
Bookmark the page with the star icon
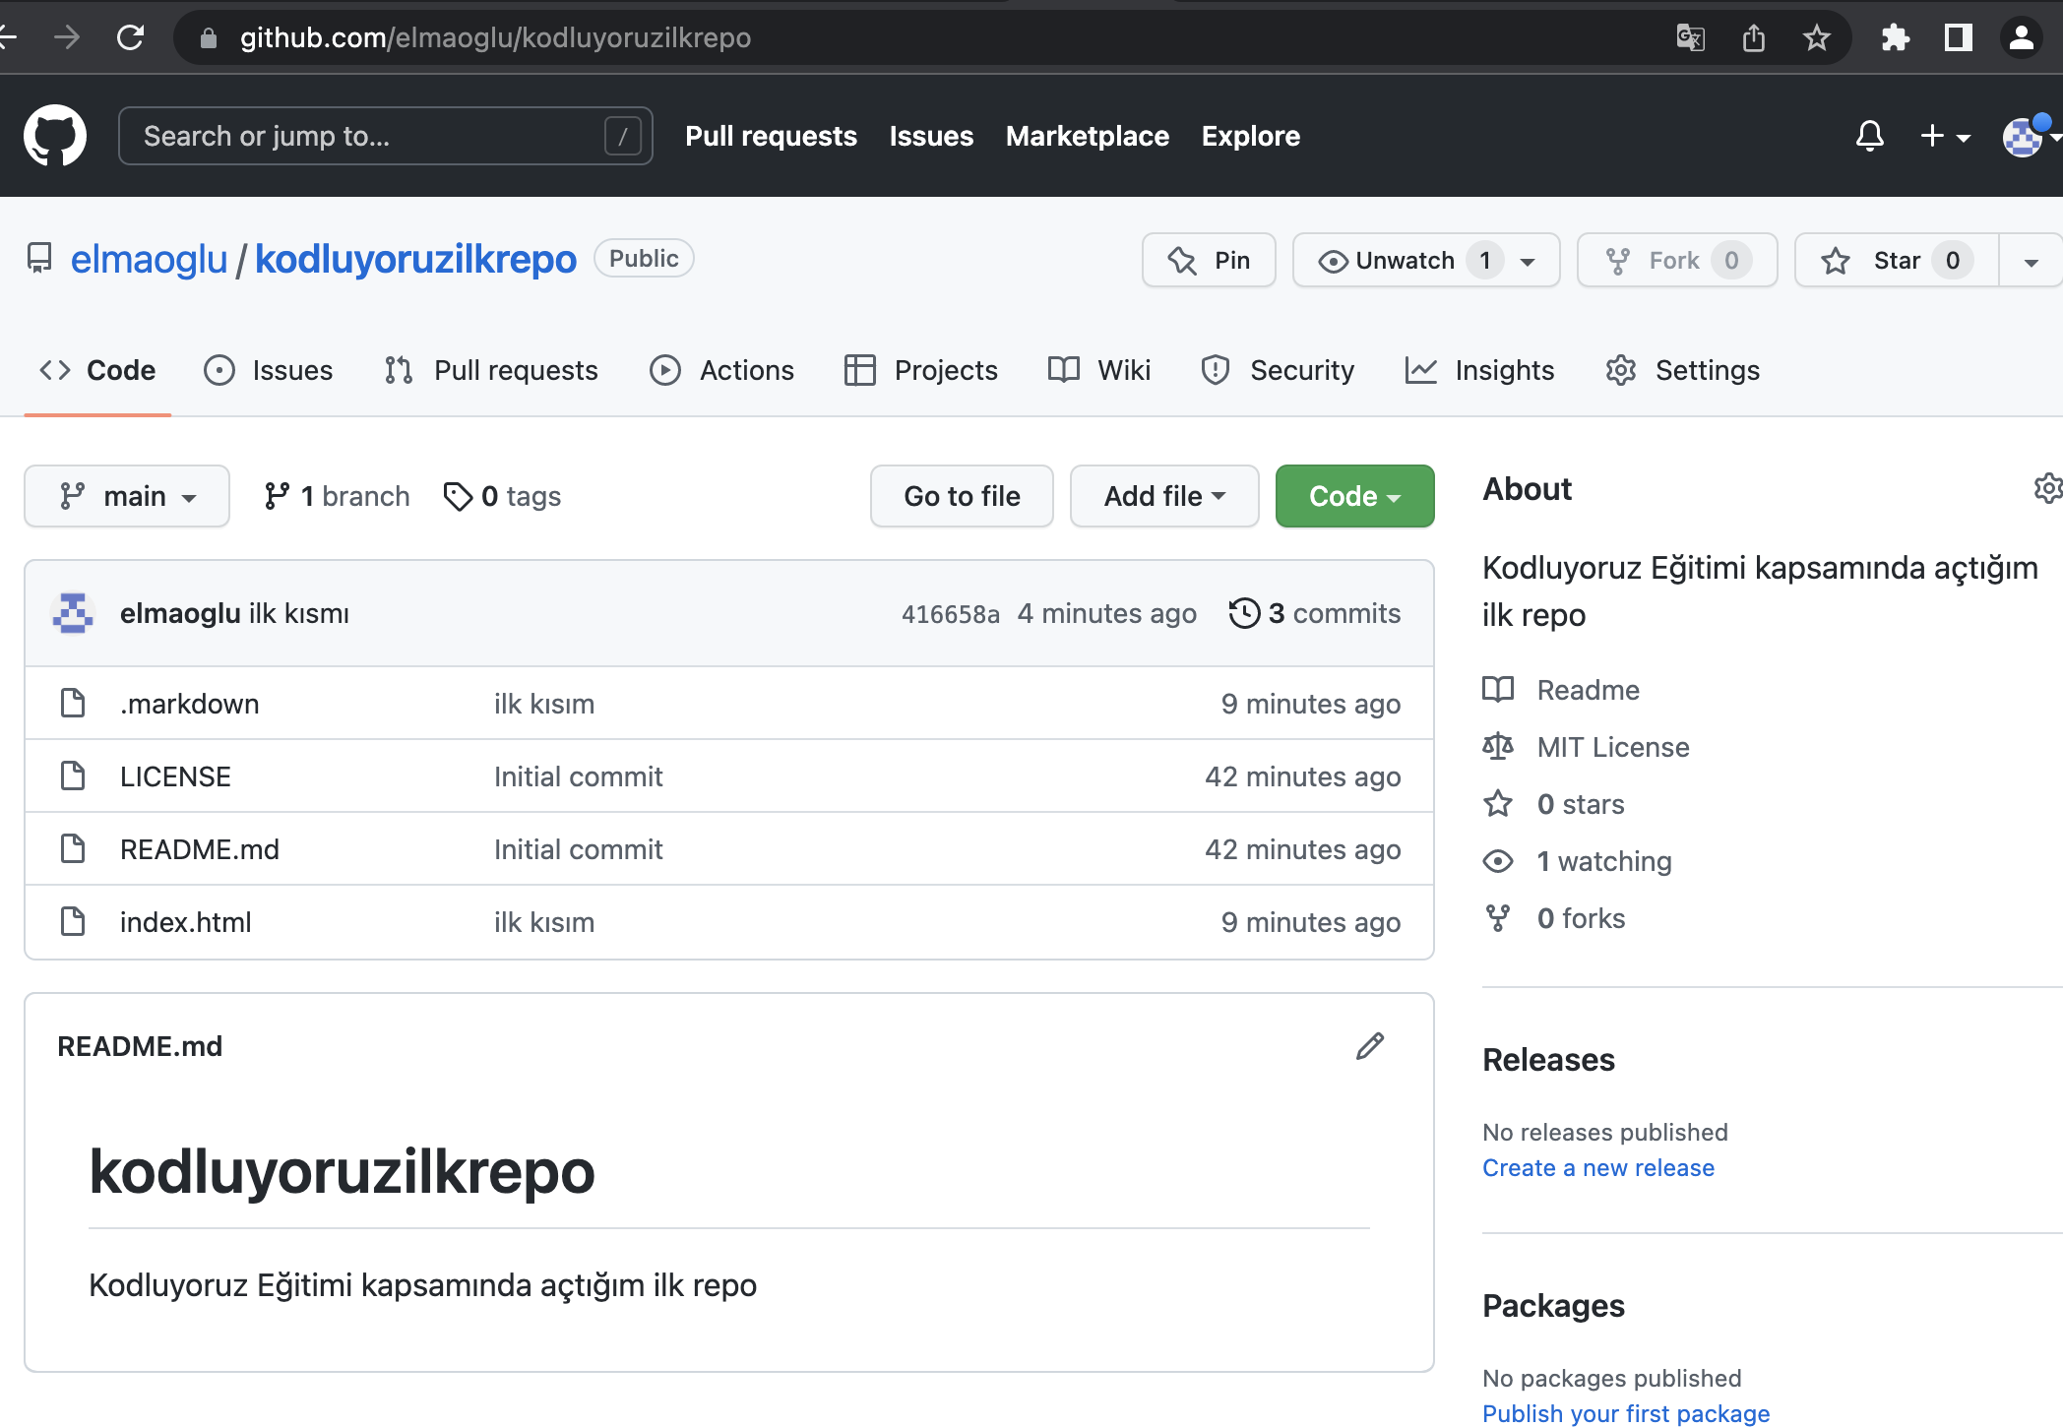[1816, 37]
